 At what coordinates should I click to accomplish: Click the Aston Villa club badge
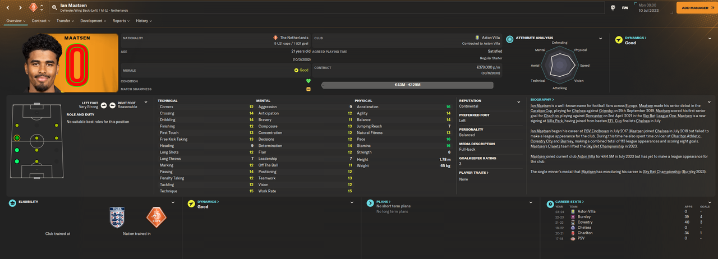pyautogui.click(x=477, y=38)
